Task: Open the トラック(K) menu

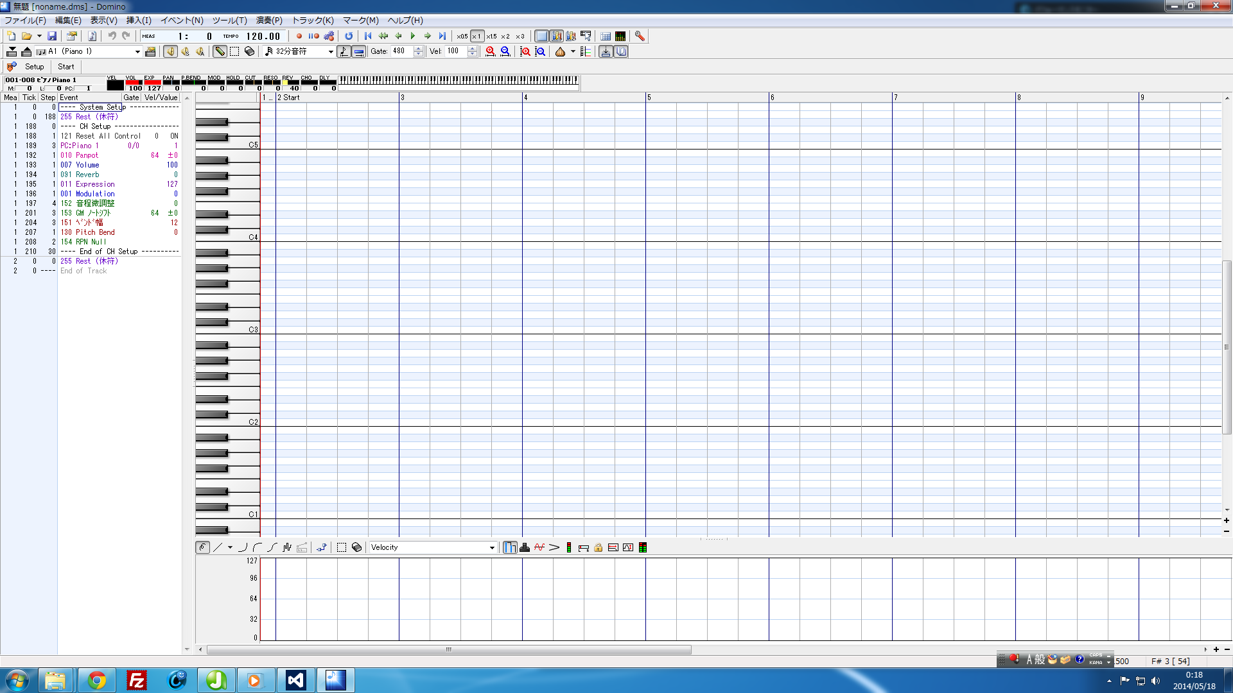Action: click(x=312, y=21)
